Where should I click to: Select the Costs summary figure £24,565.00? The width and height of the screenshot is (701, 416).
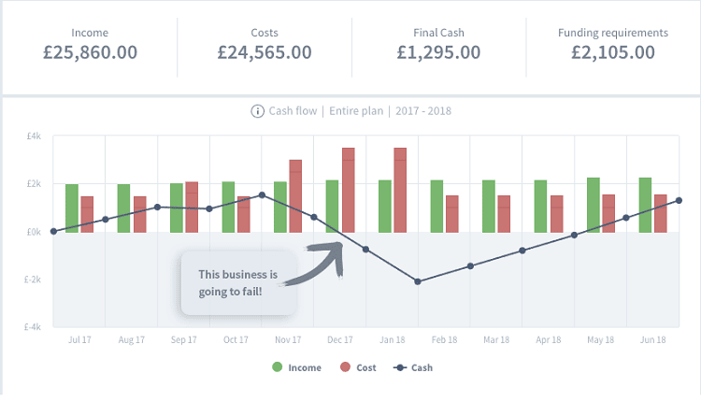pyautogui.click(x=265, y=52)
